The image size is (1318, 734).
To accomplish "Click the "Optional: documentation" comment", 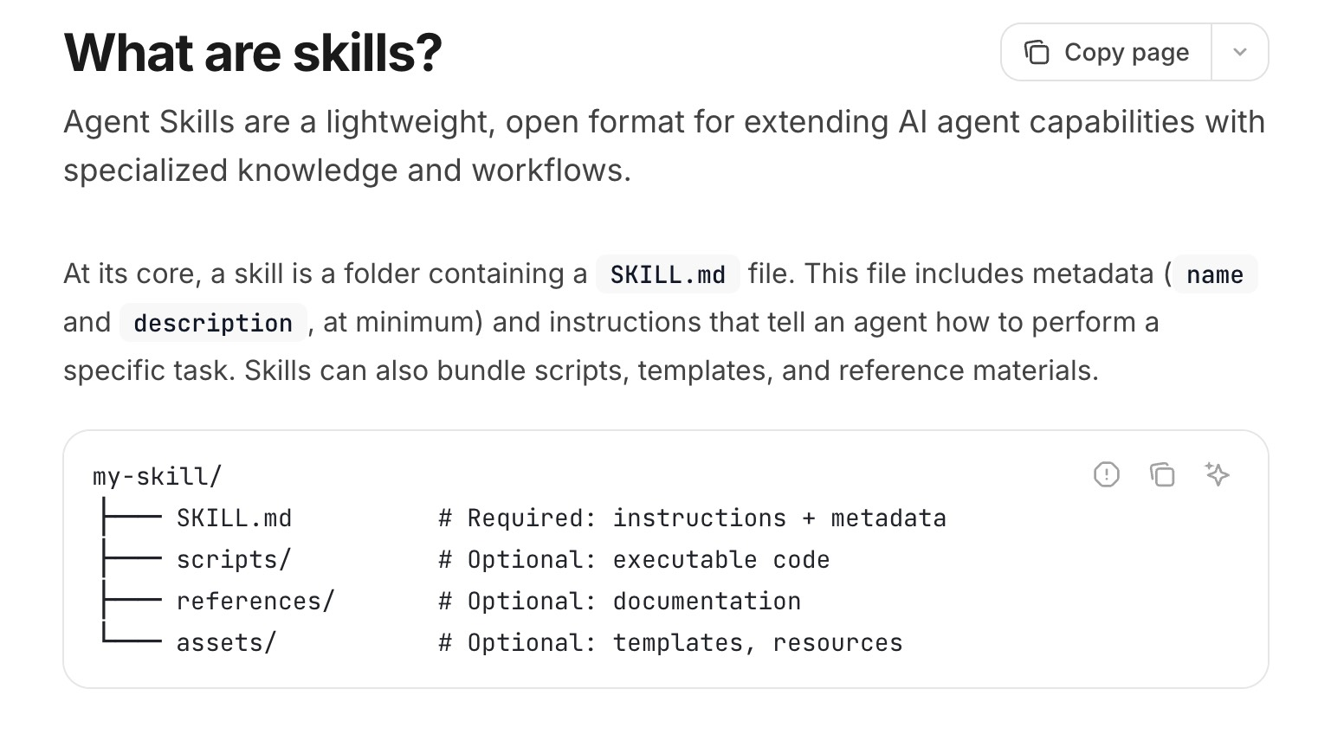I will click(619, 602).
